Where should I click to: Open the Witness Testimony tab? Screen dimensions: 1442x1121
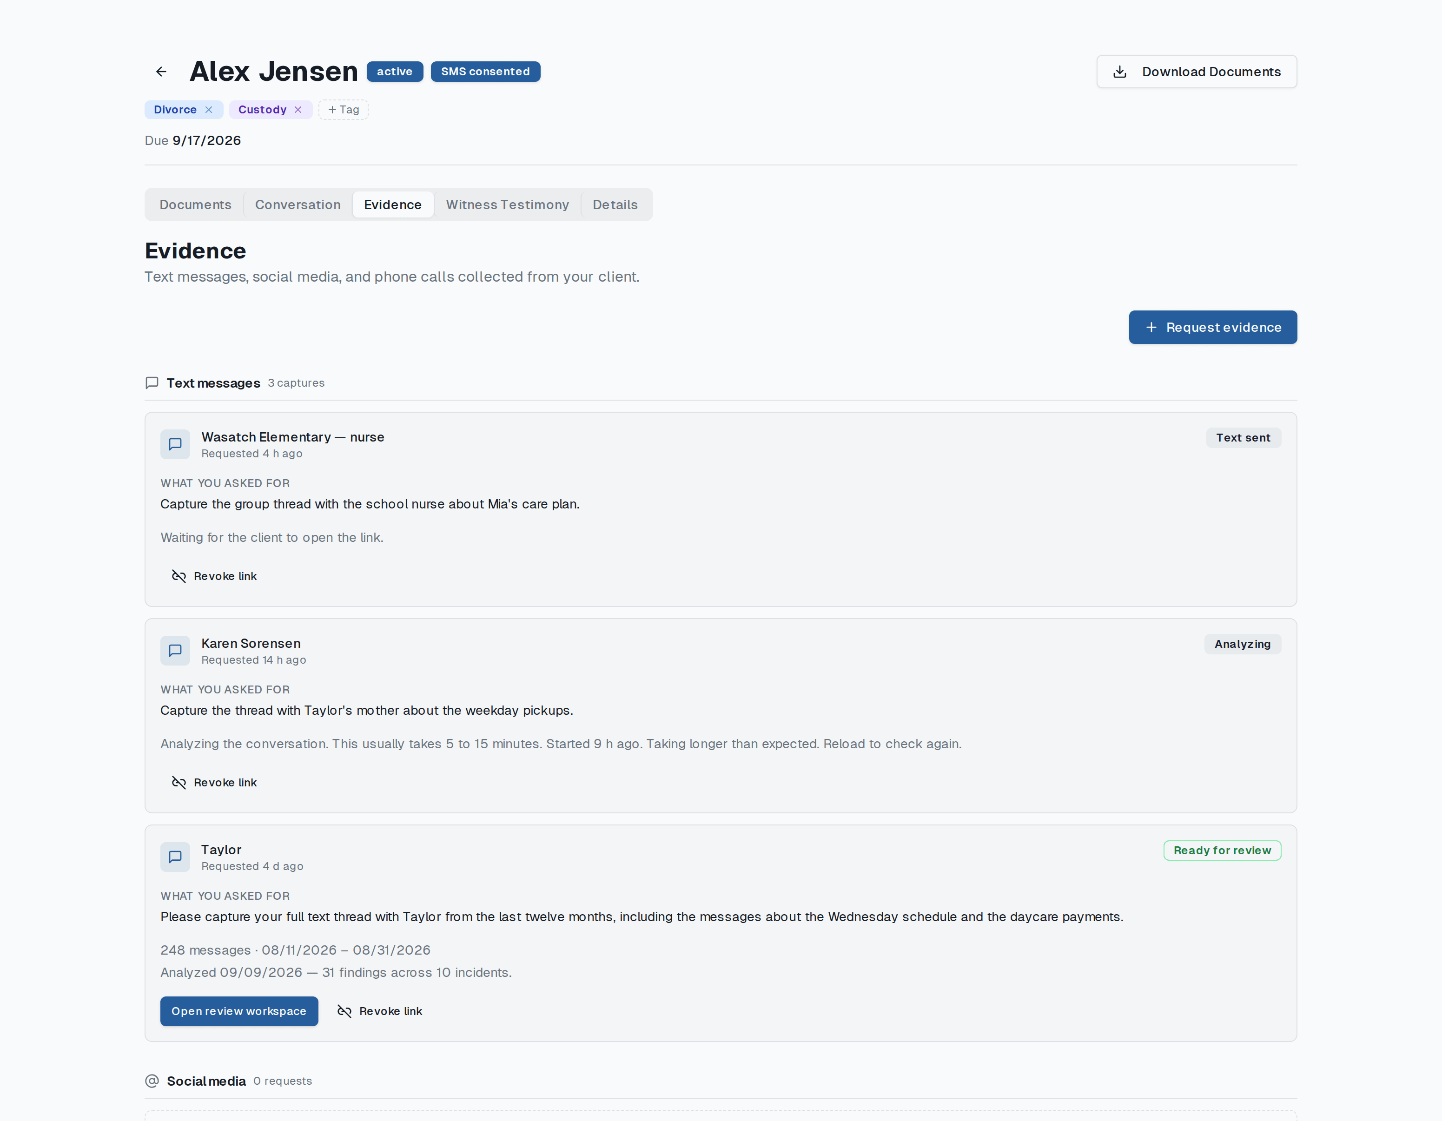coord(507,204)
